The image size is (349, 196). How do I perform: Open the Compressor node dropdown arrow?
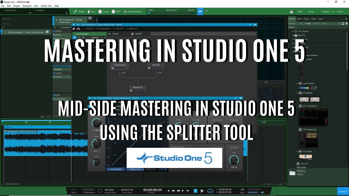127,68
